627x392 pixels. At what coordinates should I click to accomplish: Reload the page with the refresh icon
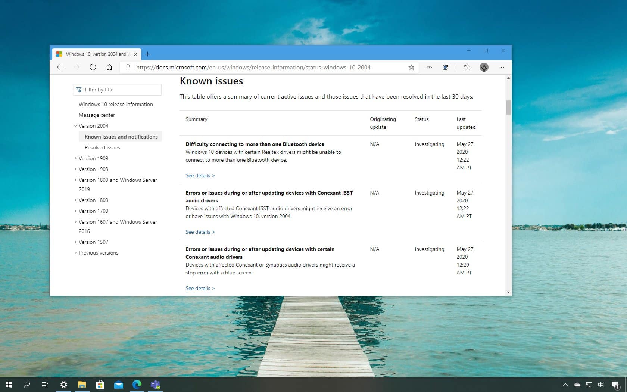point(93,67)
